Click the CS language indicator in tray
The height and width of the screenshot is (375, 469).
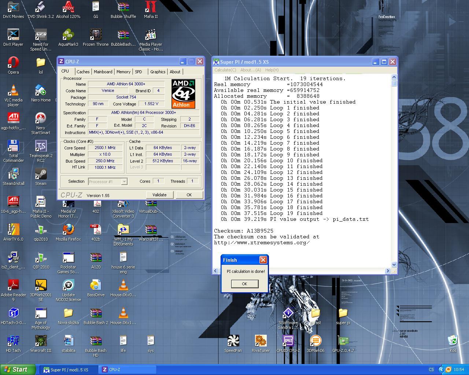click(x=431, y=370)
